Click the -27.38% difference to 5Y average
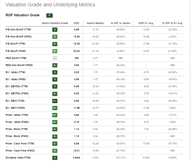Viewport: 191px width, 161px height. coord(173,30)
